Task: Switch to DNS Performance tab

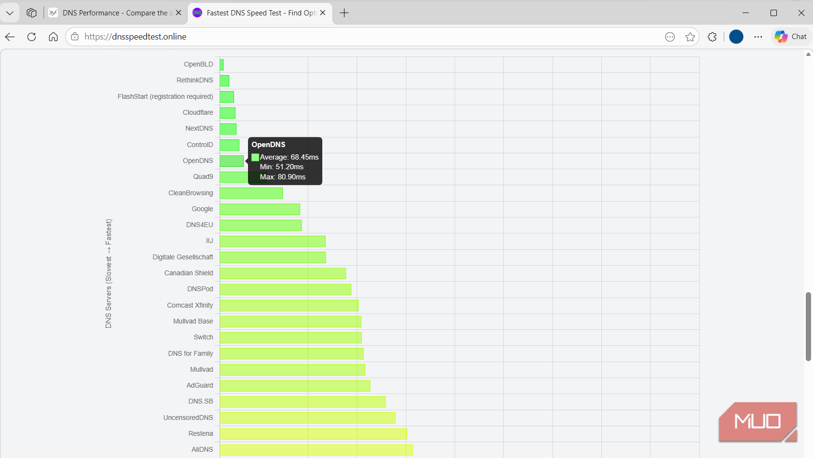Action: [115, 13]
